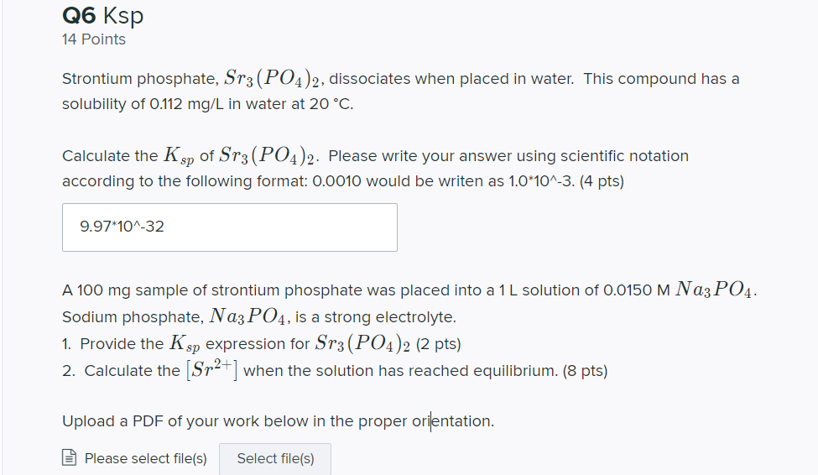
Task: Click the Na3PO4 formula after 0.0150 M
Action: pyautogui.click(x=713, y=290)
